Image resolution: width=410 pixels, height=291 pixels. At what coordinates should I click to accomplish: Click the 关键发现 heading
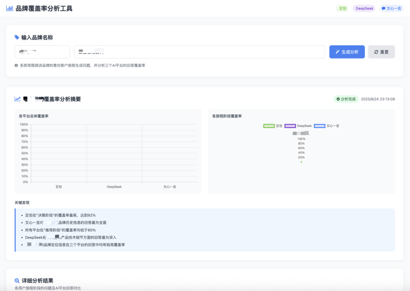coord(22,202)
